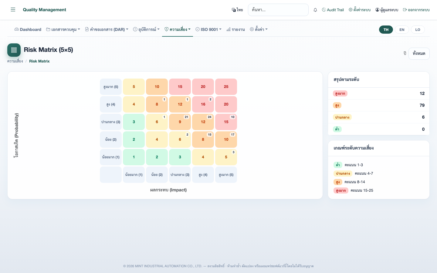Click the DAR document icon

point(87,29)
